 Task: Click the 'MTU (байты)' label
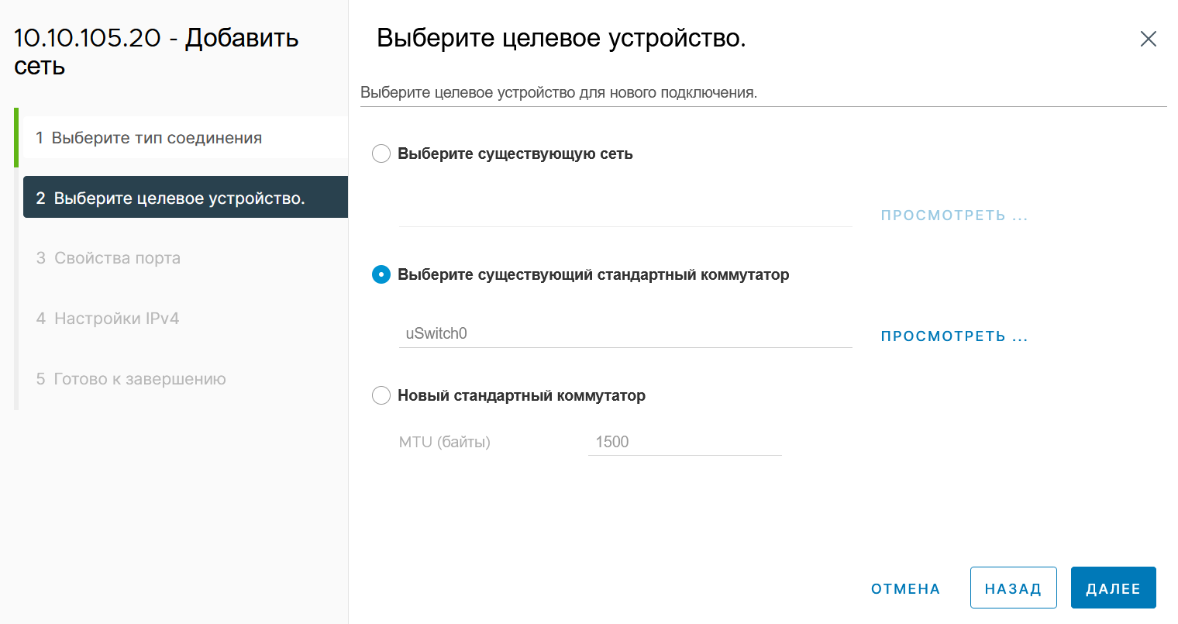click(445, 442)
